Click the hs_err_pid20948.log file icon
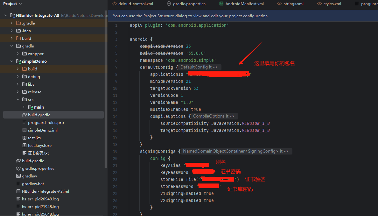The height and width of the screenshot is (216, 378). point(18,199)
